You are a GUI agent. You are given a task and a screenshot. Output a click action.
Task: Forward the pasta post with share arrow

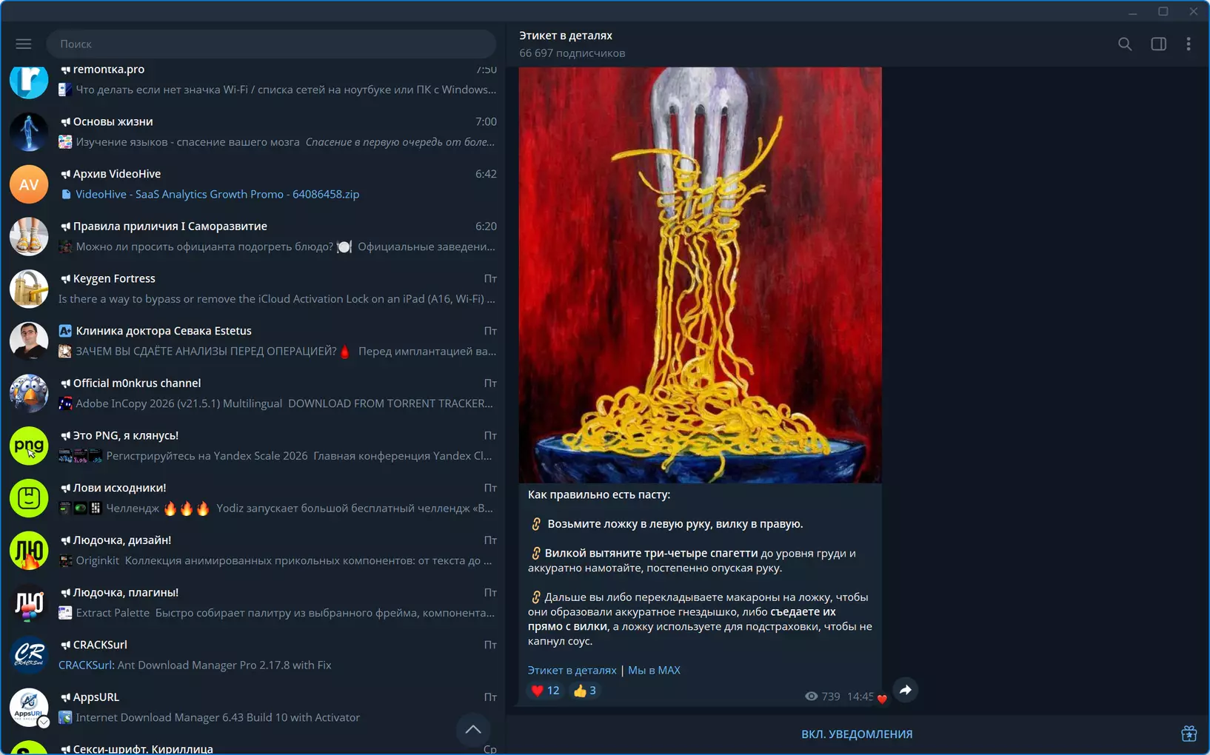pos(905,690)
